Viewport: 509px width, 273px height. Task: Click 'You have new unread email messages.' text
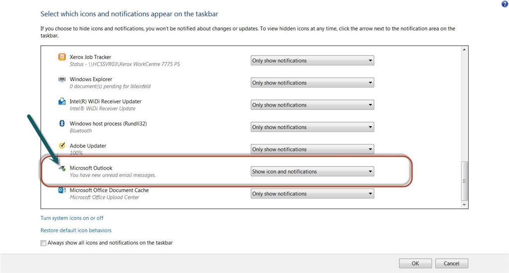113,175
